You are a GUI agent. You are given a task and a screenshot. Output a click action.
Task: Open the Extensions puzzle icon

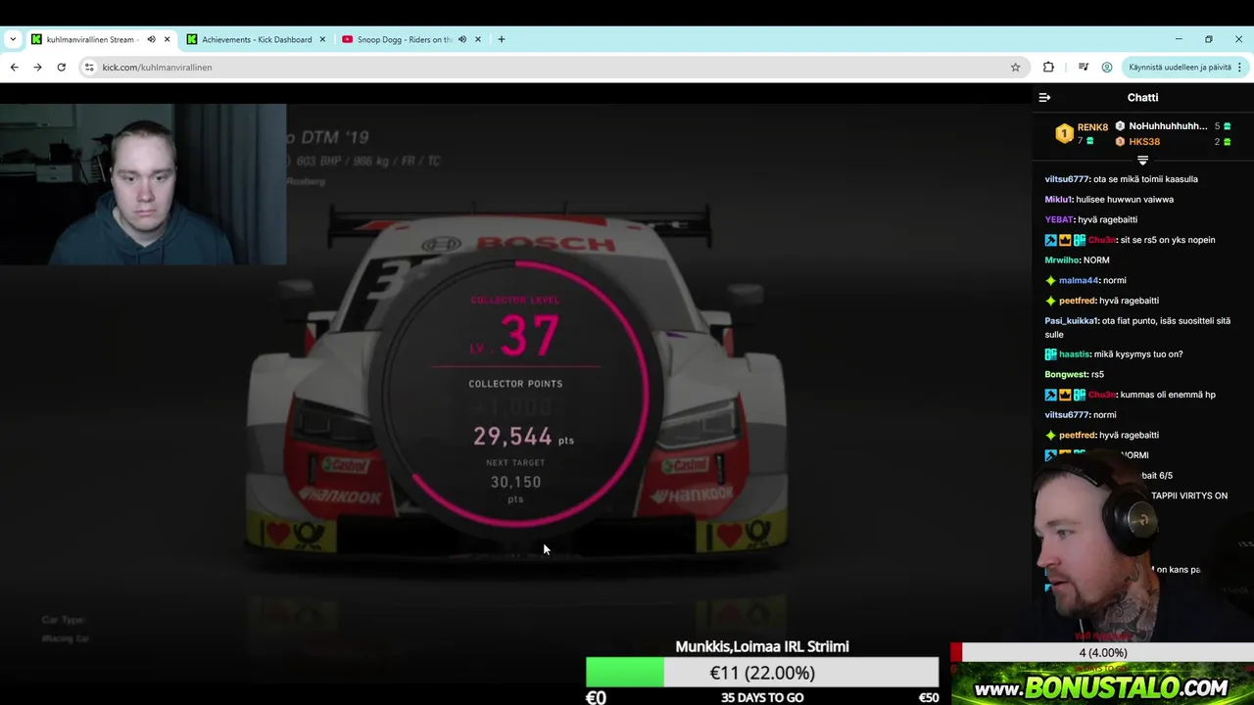1048,68
